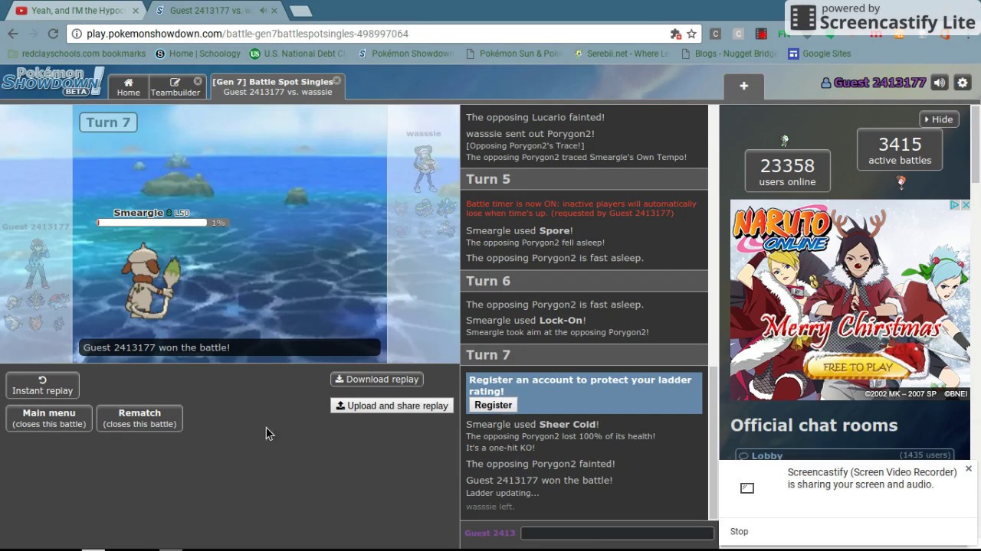Close the Naruto Online ad with X

tap(966, 205)
